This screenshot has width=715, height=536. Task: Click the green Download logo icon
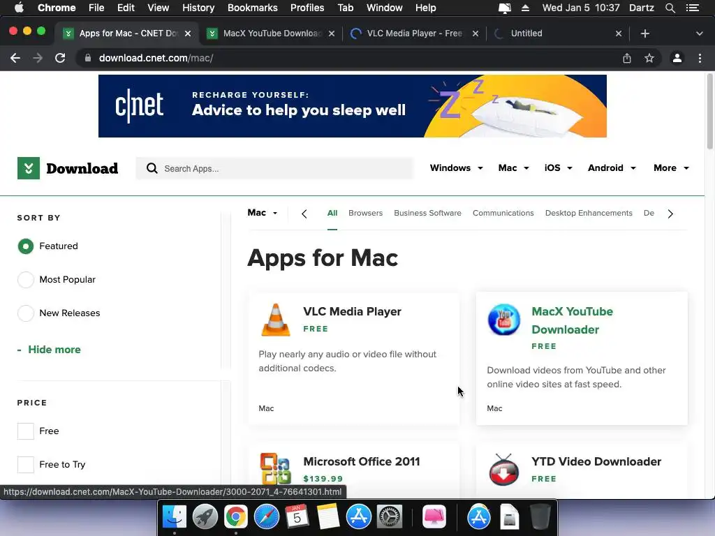(28, 168)
